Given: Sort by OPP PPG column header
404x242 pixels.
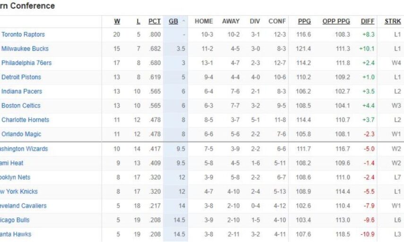Looking at the screenshot, I should tap(336, 21).
